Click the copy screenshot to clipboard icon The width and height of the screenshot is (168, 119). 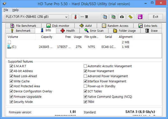113,17
